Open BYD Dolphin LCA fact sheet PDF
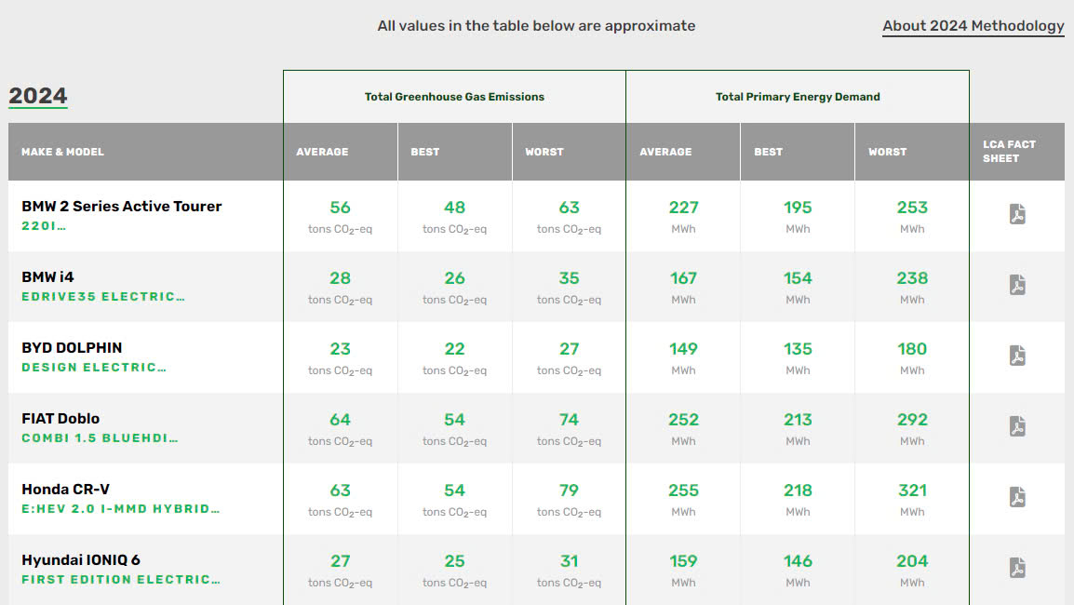This screenshot has width=1074, height=605. (1017, 356)
